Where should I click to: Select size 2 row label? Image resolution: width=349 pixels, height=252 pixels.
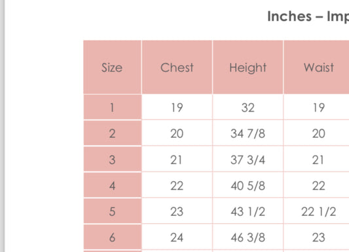click(113, 133)
